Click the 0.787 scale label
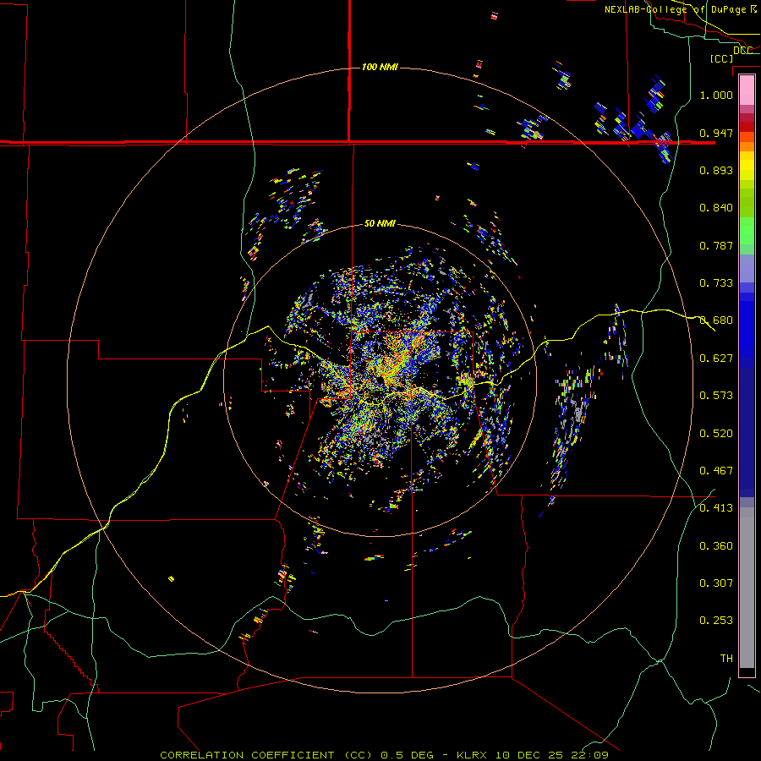 (716, 245)
